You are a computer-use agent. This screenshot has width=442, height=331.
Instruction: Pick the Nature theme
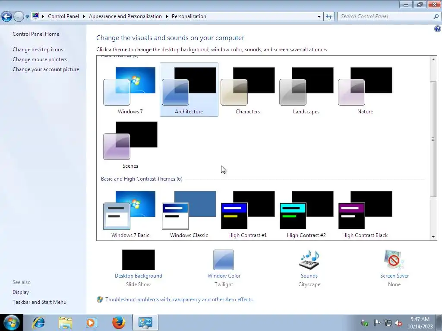click(x=365, y=90)
